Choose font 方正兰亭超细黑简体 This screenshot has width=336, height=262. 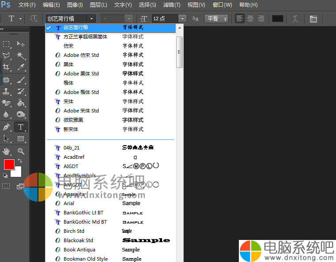[x=110, y=37]
